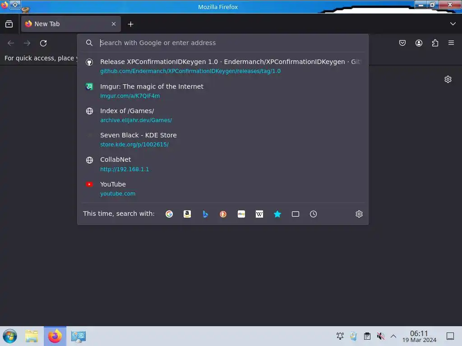This screenshot has width=462, height=346.
Task: Open a new tab with plus button
Action: (130, 24)
